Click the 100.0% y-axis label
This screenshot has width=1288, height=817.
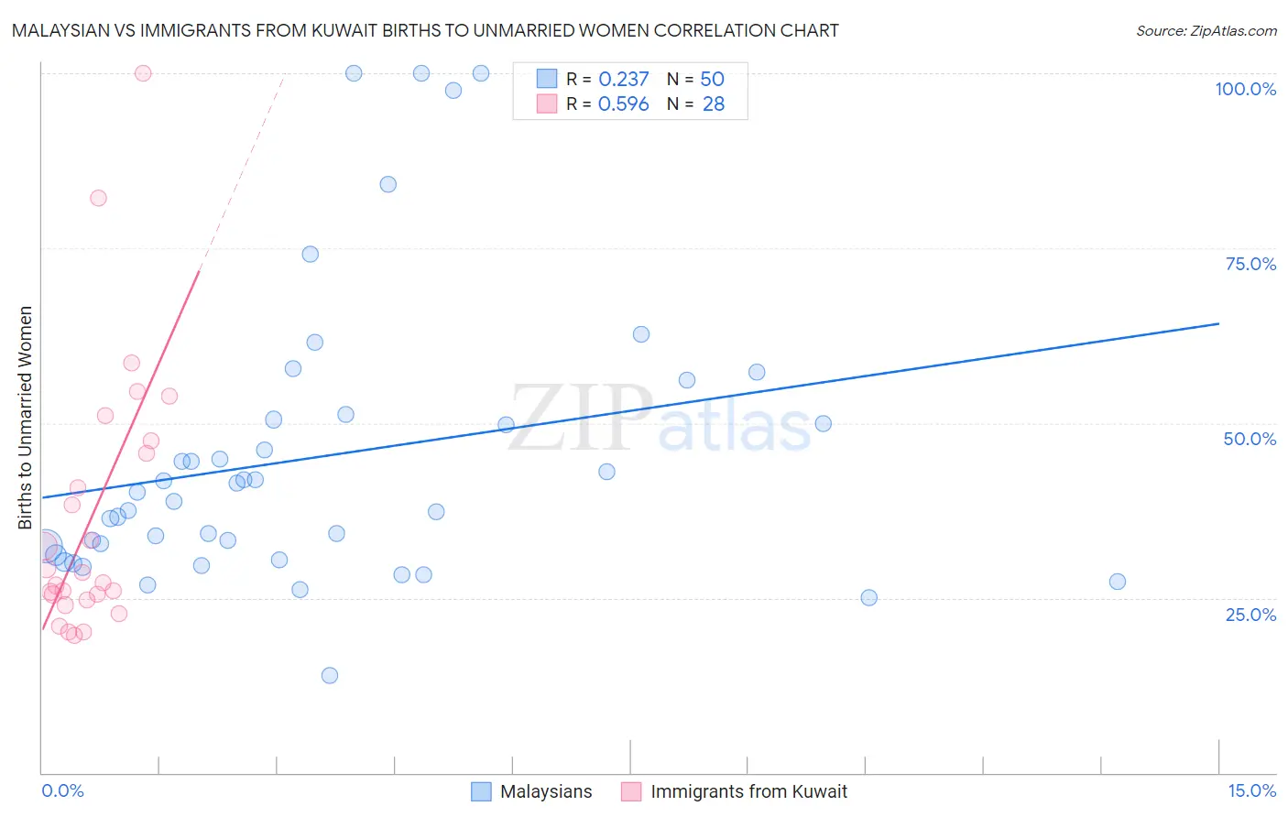click(x=1246, y=89)
